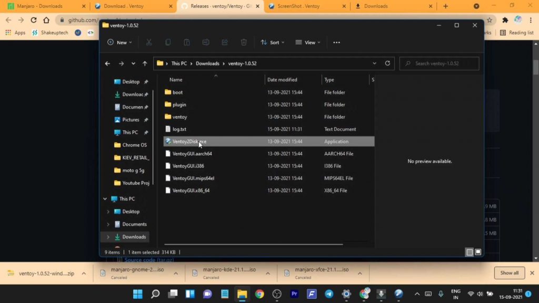Collapse the This PC tree node
539x303 pixels.
105,199
